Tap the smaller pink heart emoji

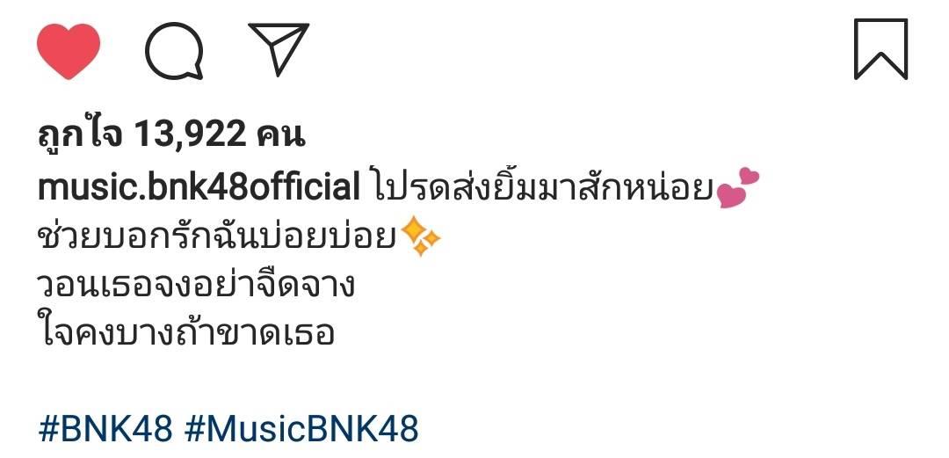click(750, 176)
